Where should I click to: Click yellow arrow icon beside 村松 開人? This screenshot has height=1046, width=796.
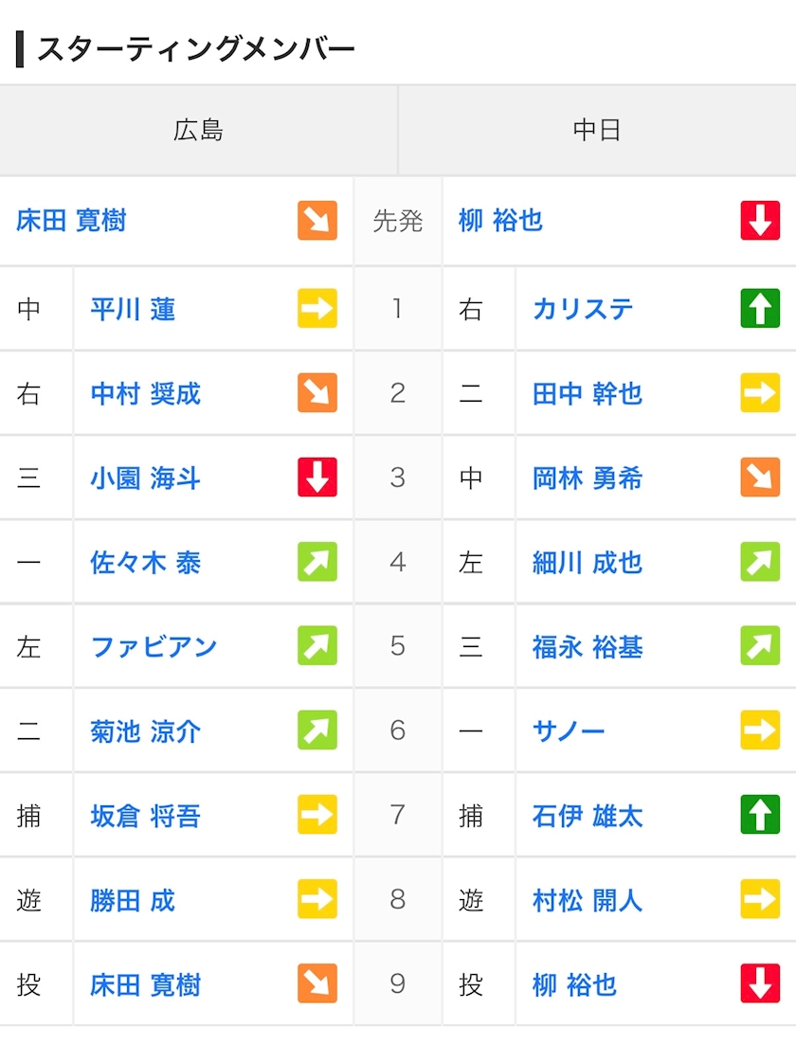[x=760, y=899]
